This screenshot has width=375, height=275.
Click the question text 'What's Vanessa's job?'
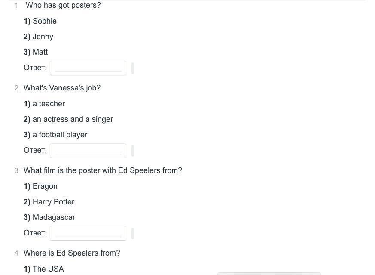tap(62, 88)
